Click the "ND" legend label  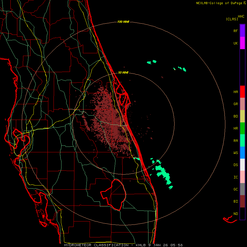(235, 214)
